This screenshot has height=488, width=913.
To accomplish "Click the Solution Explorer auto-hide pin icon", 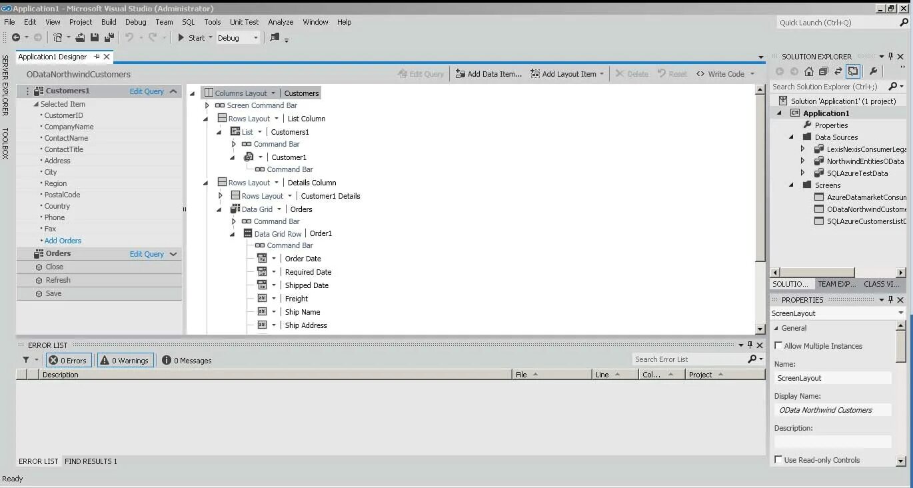I will pyautogui.click(x=891, y=57).
